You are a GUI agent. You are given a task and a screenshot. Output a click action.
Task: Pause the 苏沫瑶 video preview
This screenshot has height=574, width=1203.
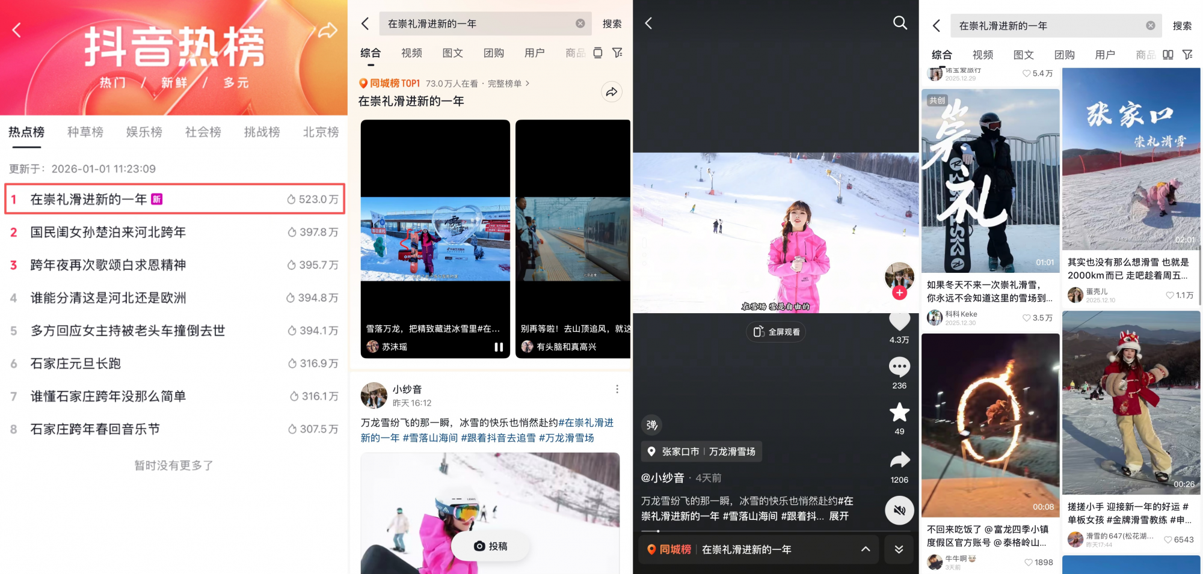coord(499,347)
